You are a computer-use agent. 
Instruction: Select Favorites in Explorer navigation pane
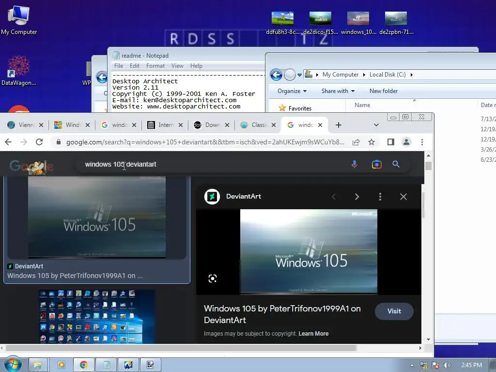pos(299,108)
